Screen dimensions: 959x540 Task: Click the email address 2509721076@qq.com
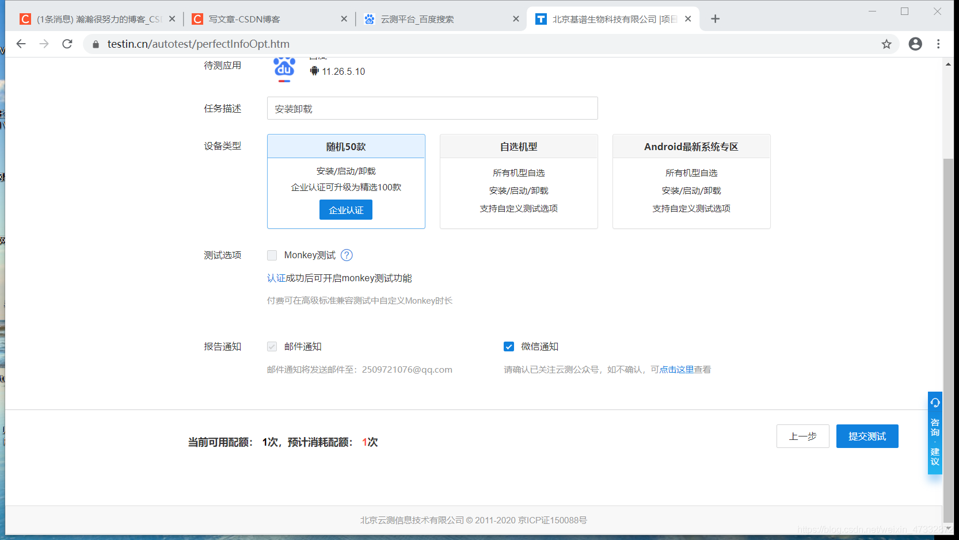point(407,369)
